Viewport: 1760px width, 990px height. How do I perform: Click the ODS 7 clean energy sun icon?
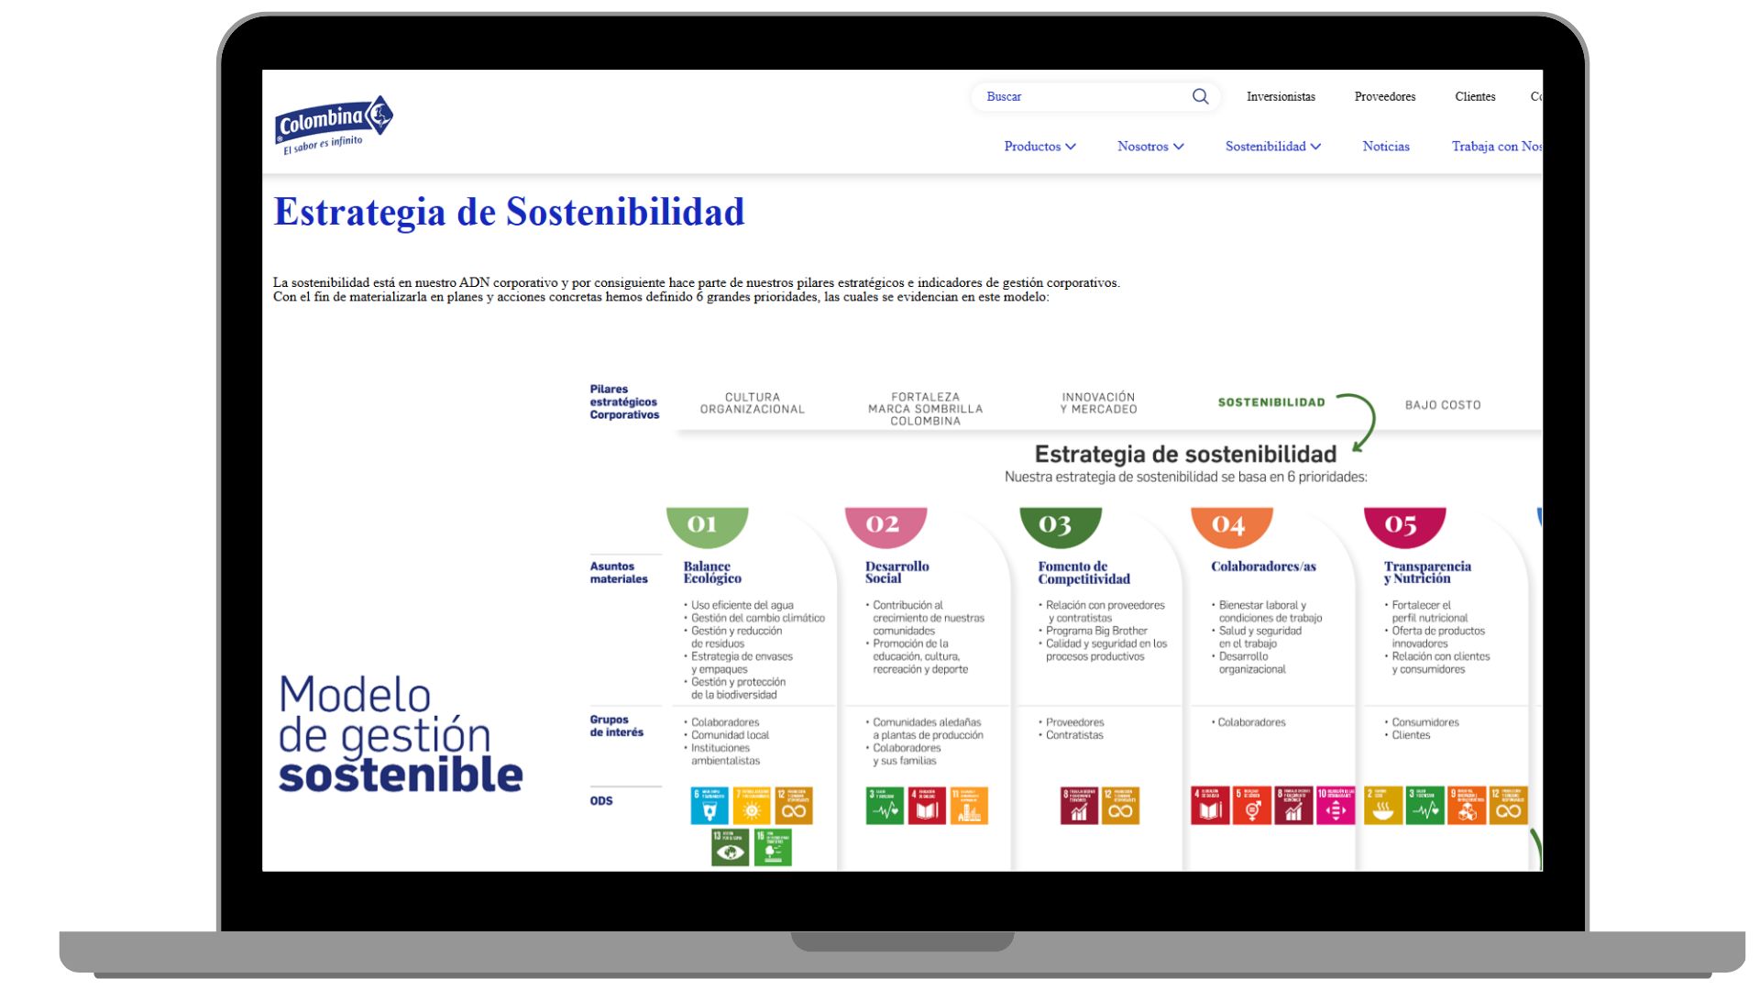pyautogui.click(x=752, y=806)
